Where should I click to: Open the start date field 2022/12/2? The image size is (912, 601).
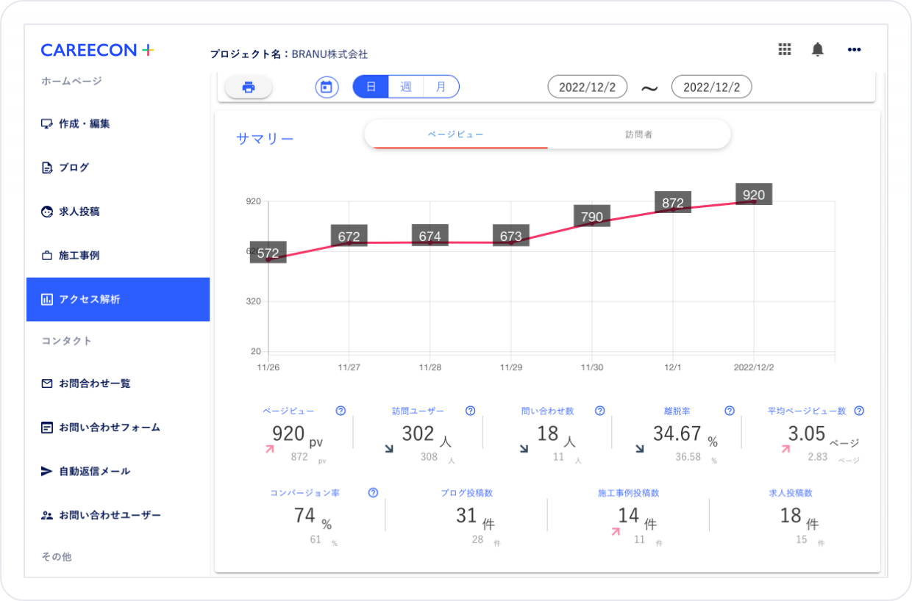tap(587, 86)
